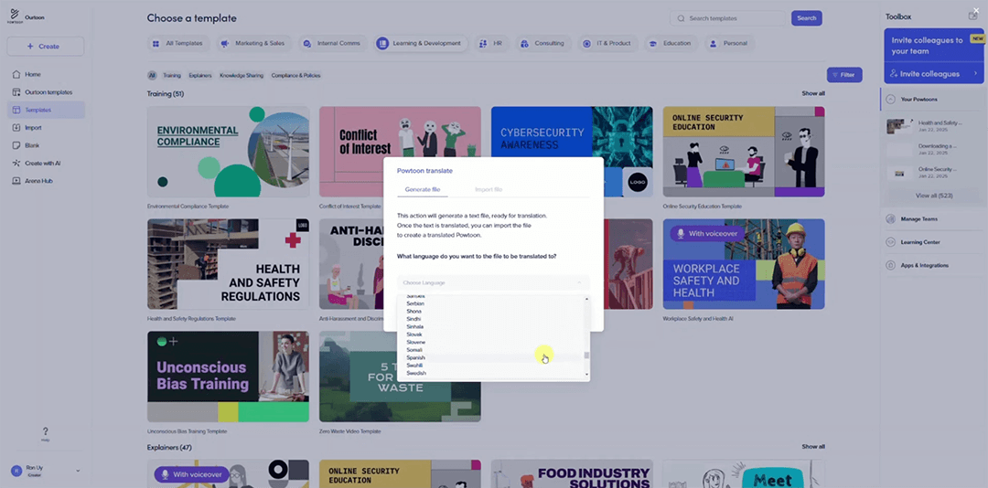
Task: Switch to the Generate file tab
Action: [x=422, y=189]
